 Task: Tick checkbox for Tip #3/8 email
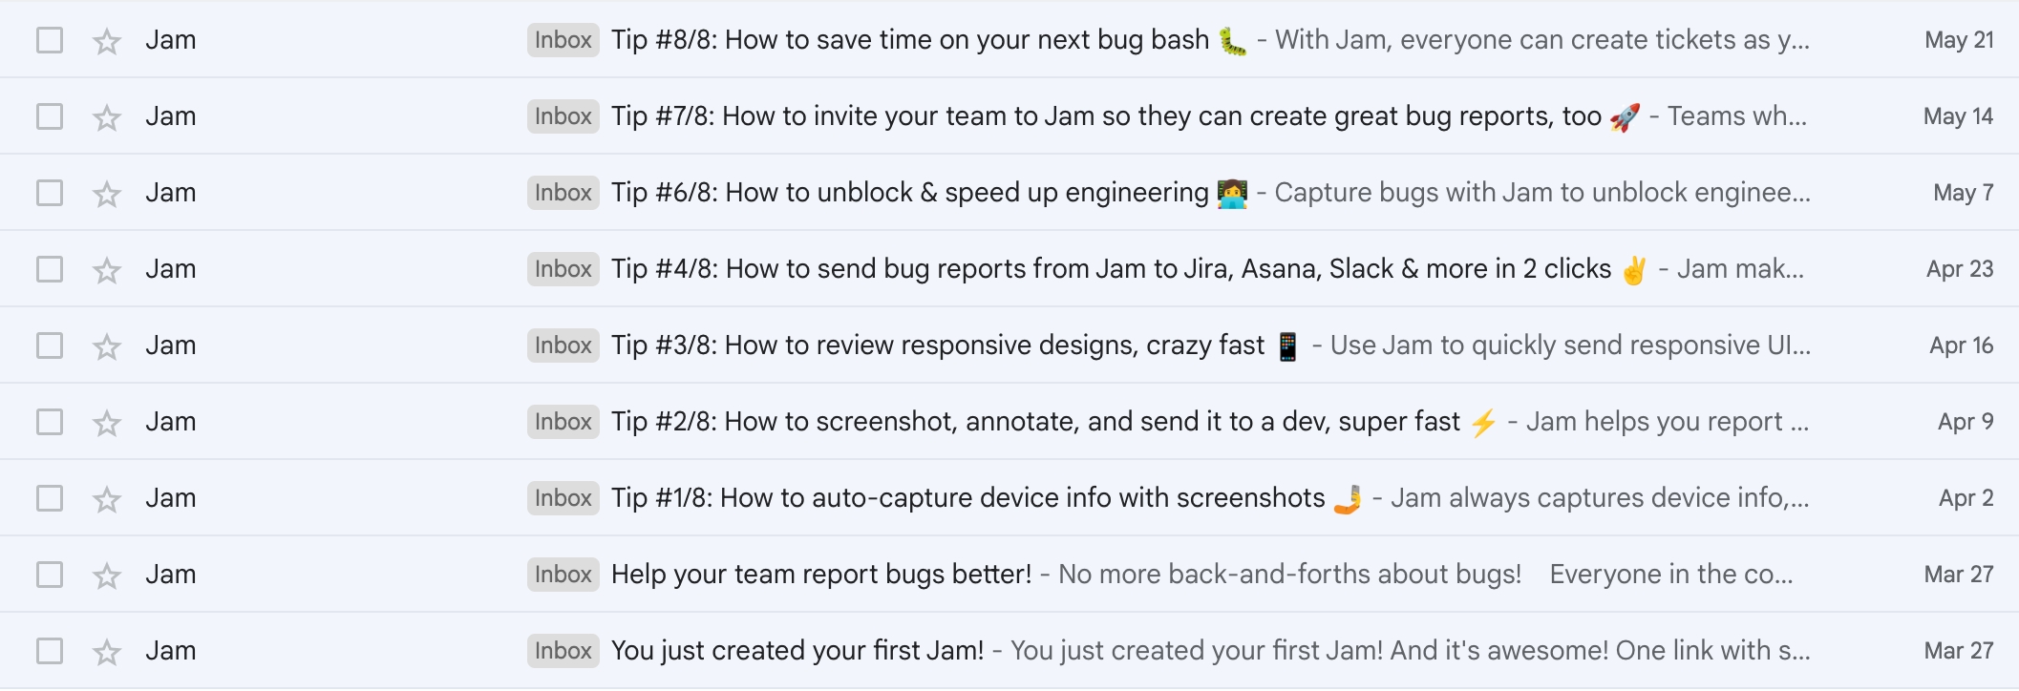point(50,345)
